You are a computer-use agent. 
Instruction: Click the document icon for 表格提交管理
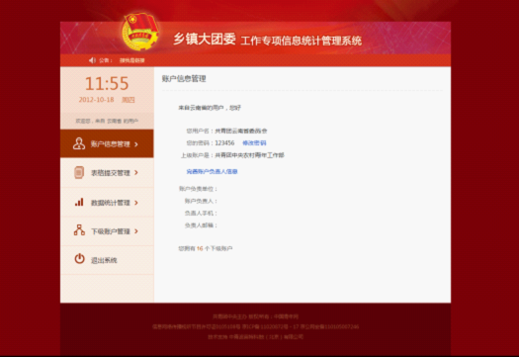[x=79, y=172]
